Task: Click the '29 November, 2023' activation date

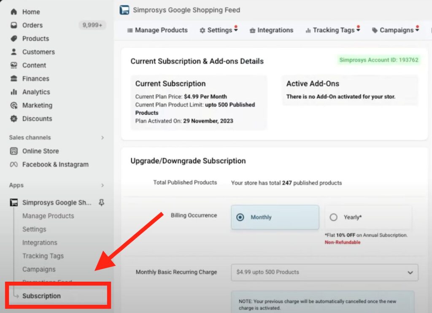Action: pyautogui.click(x=208, y=121)
